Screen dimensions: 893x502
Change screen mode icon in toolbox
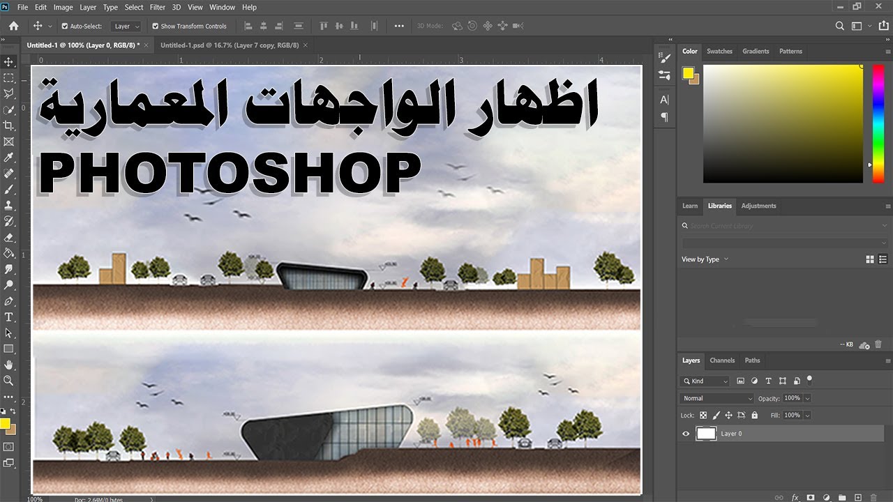pos(9,462)
